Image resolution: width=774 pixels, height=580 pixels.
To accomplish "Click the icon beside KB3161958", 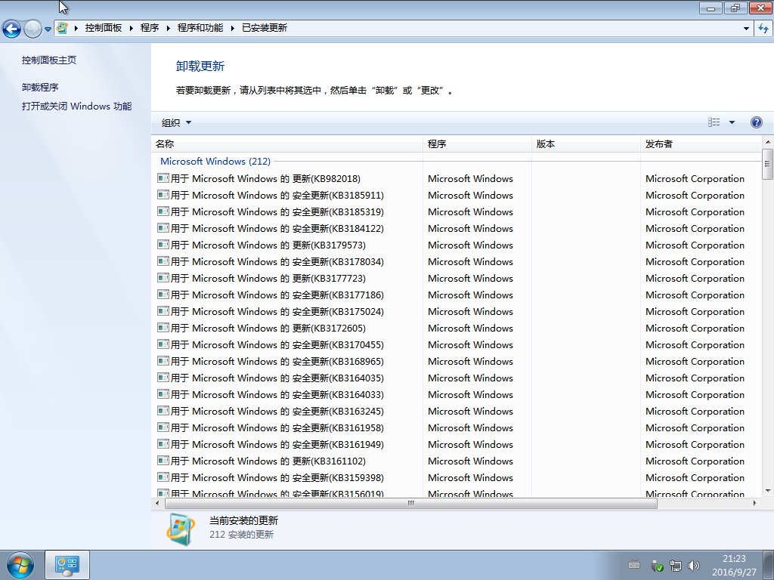I will tap(163, 427).
